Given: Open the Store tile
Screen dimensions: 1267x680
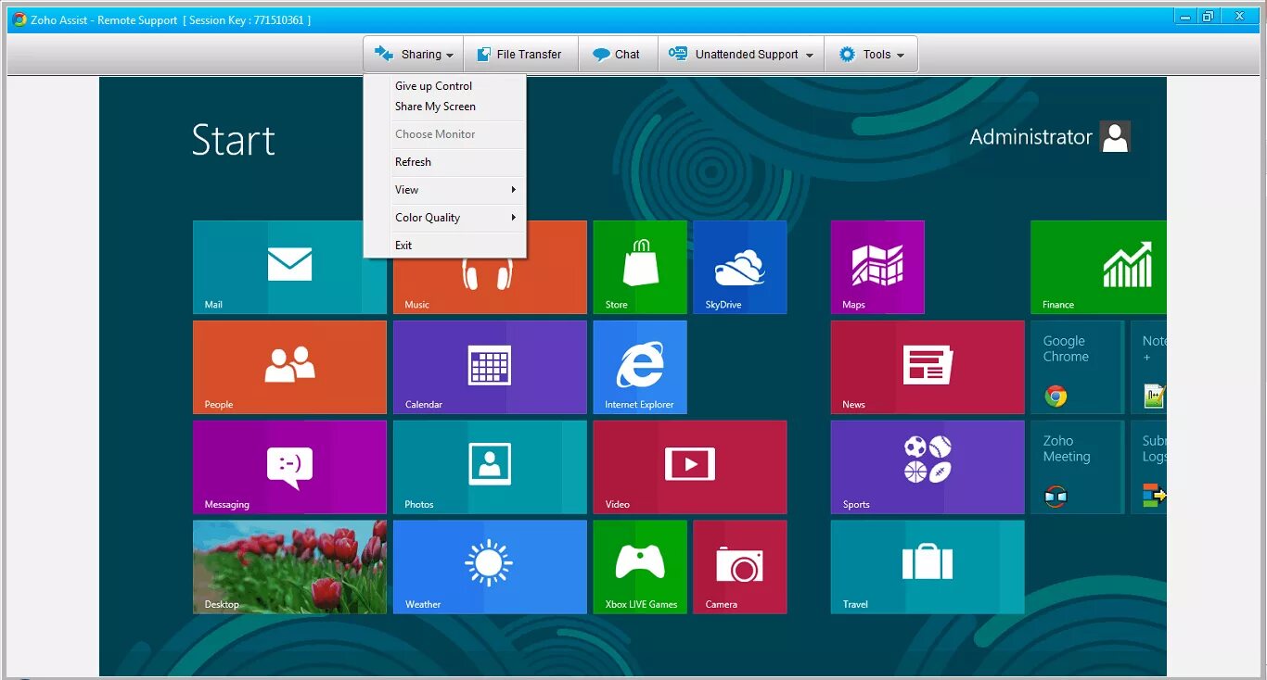Looking at the screenshot, I should pos(640,267).
